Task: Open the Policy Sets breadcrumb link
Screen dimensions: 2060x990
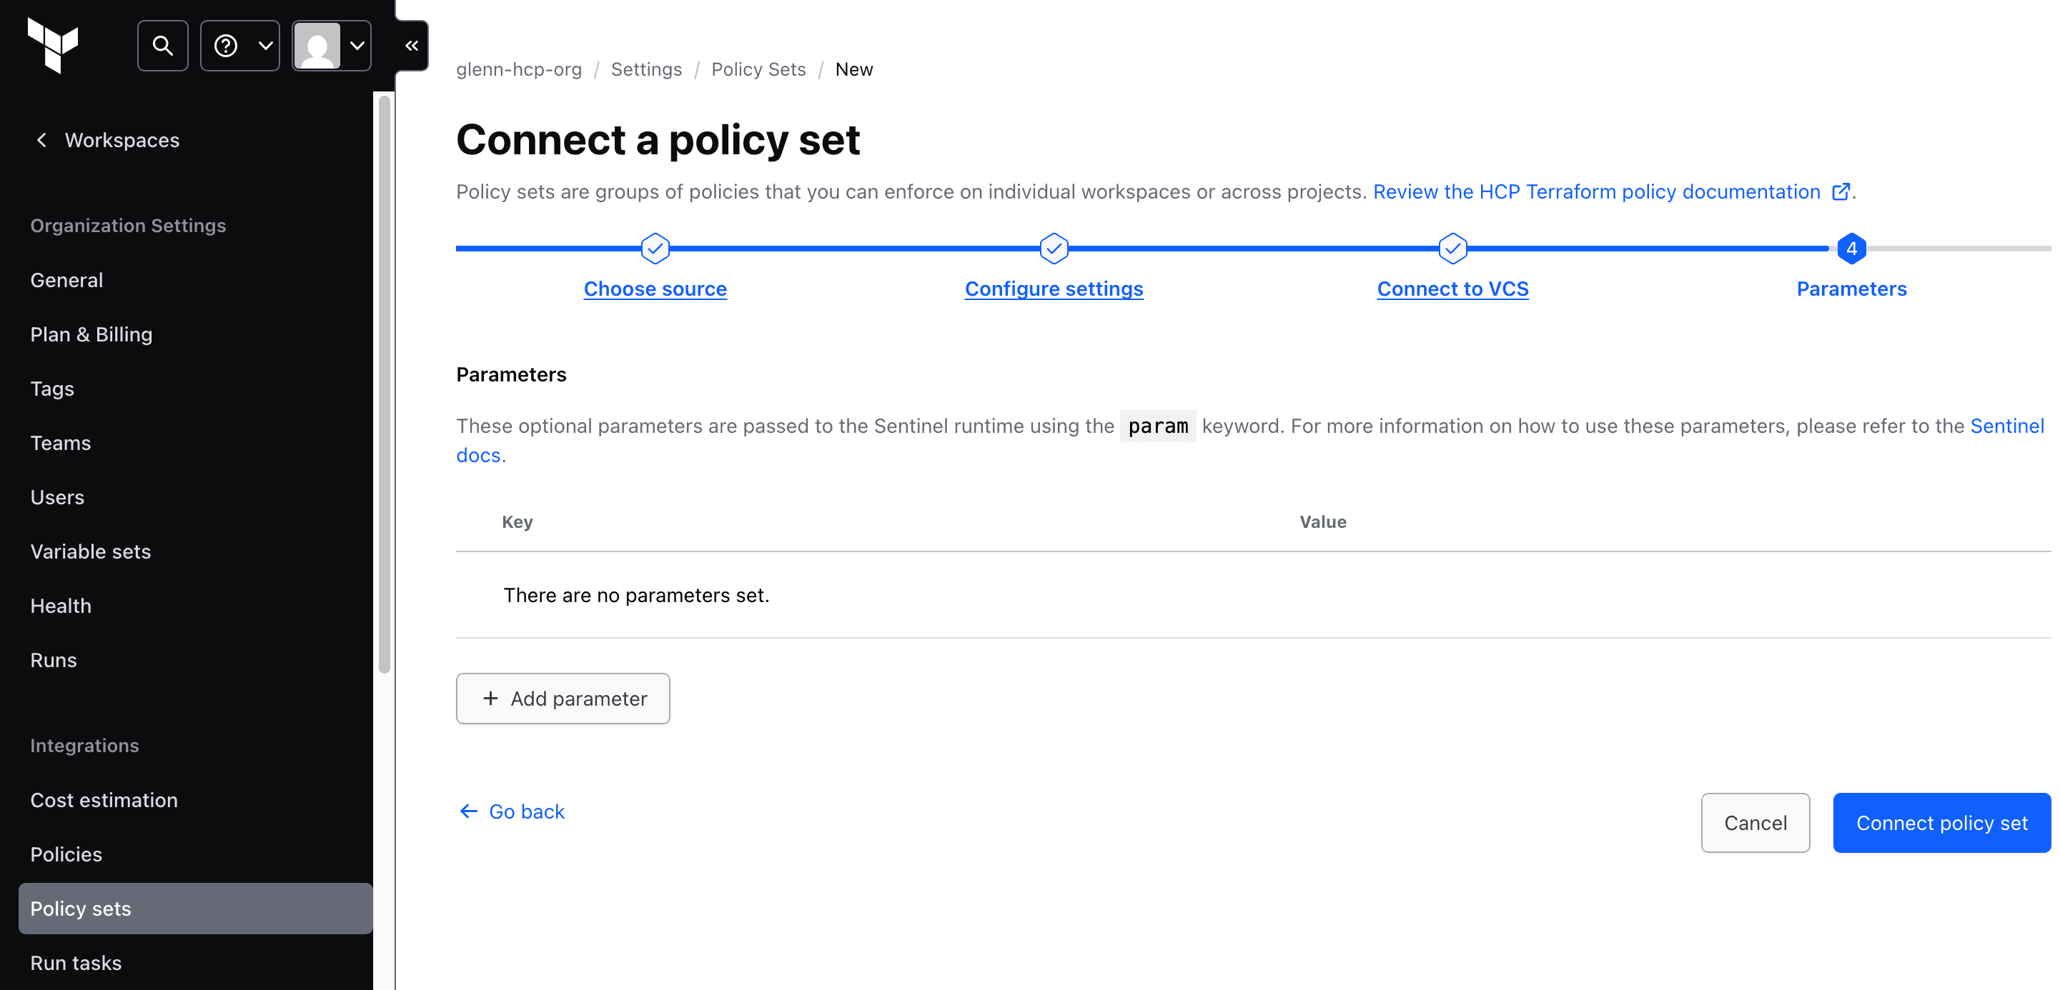Action: [x=758, y=69]
